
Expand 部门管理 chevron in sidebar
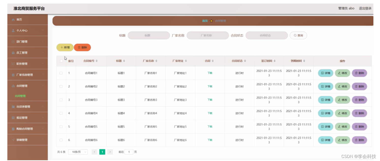click(x=43, y=42)
